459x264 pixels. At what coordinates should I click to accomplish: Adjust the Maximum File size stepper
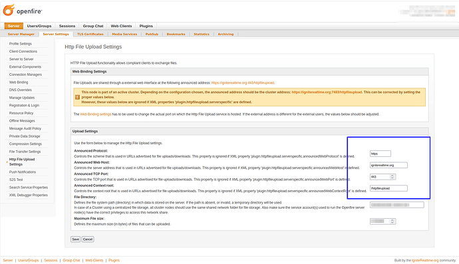[x=392, y=221]
